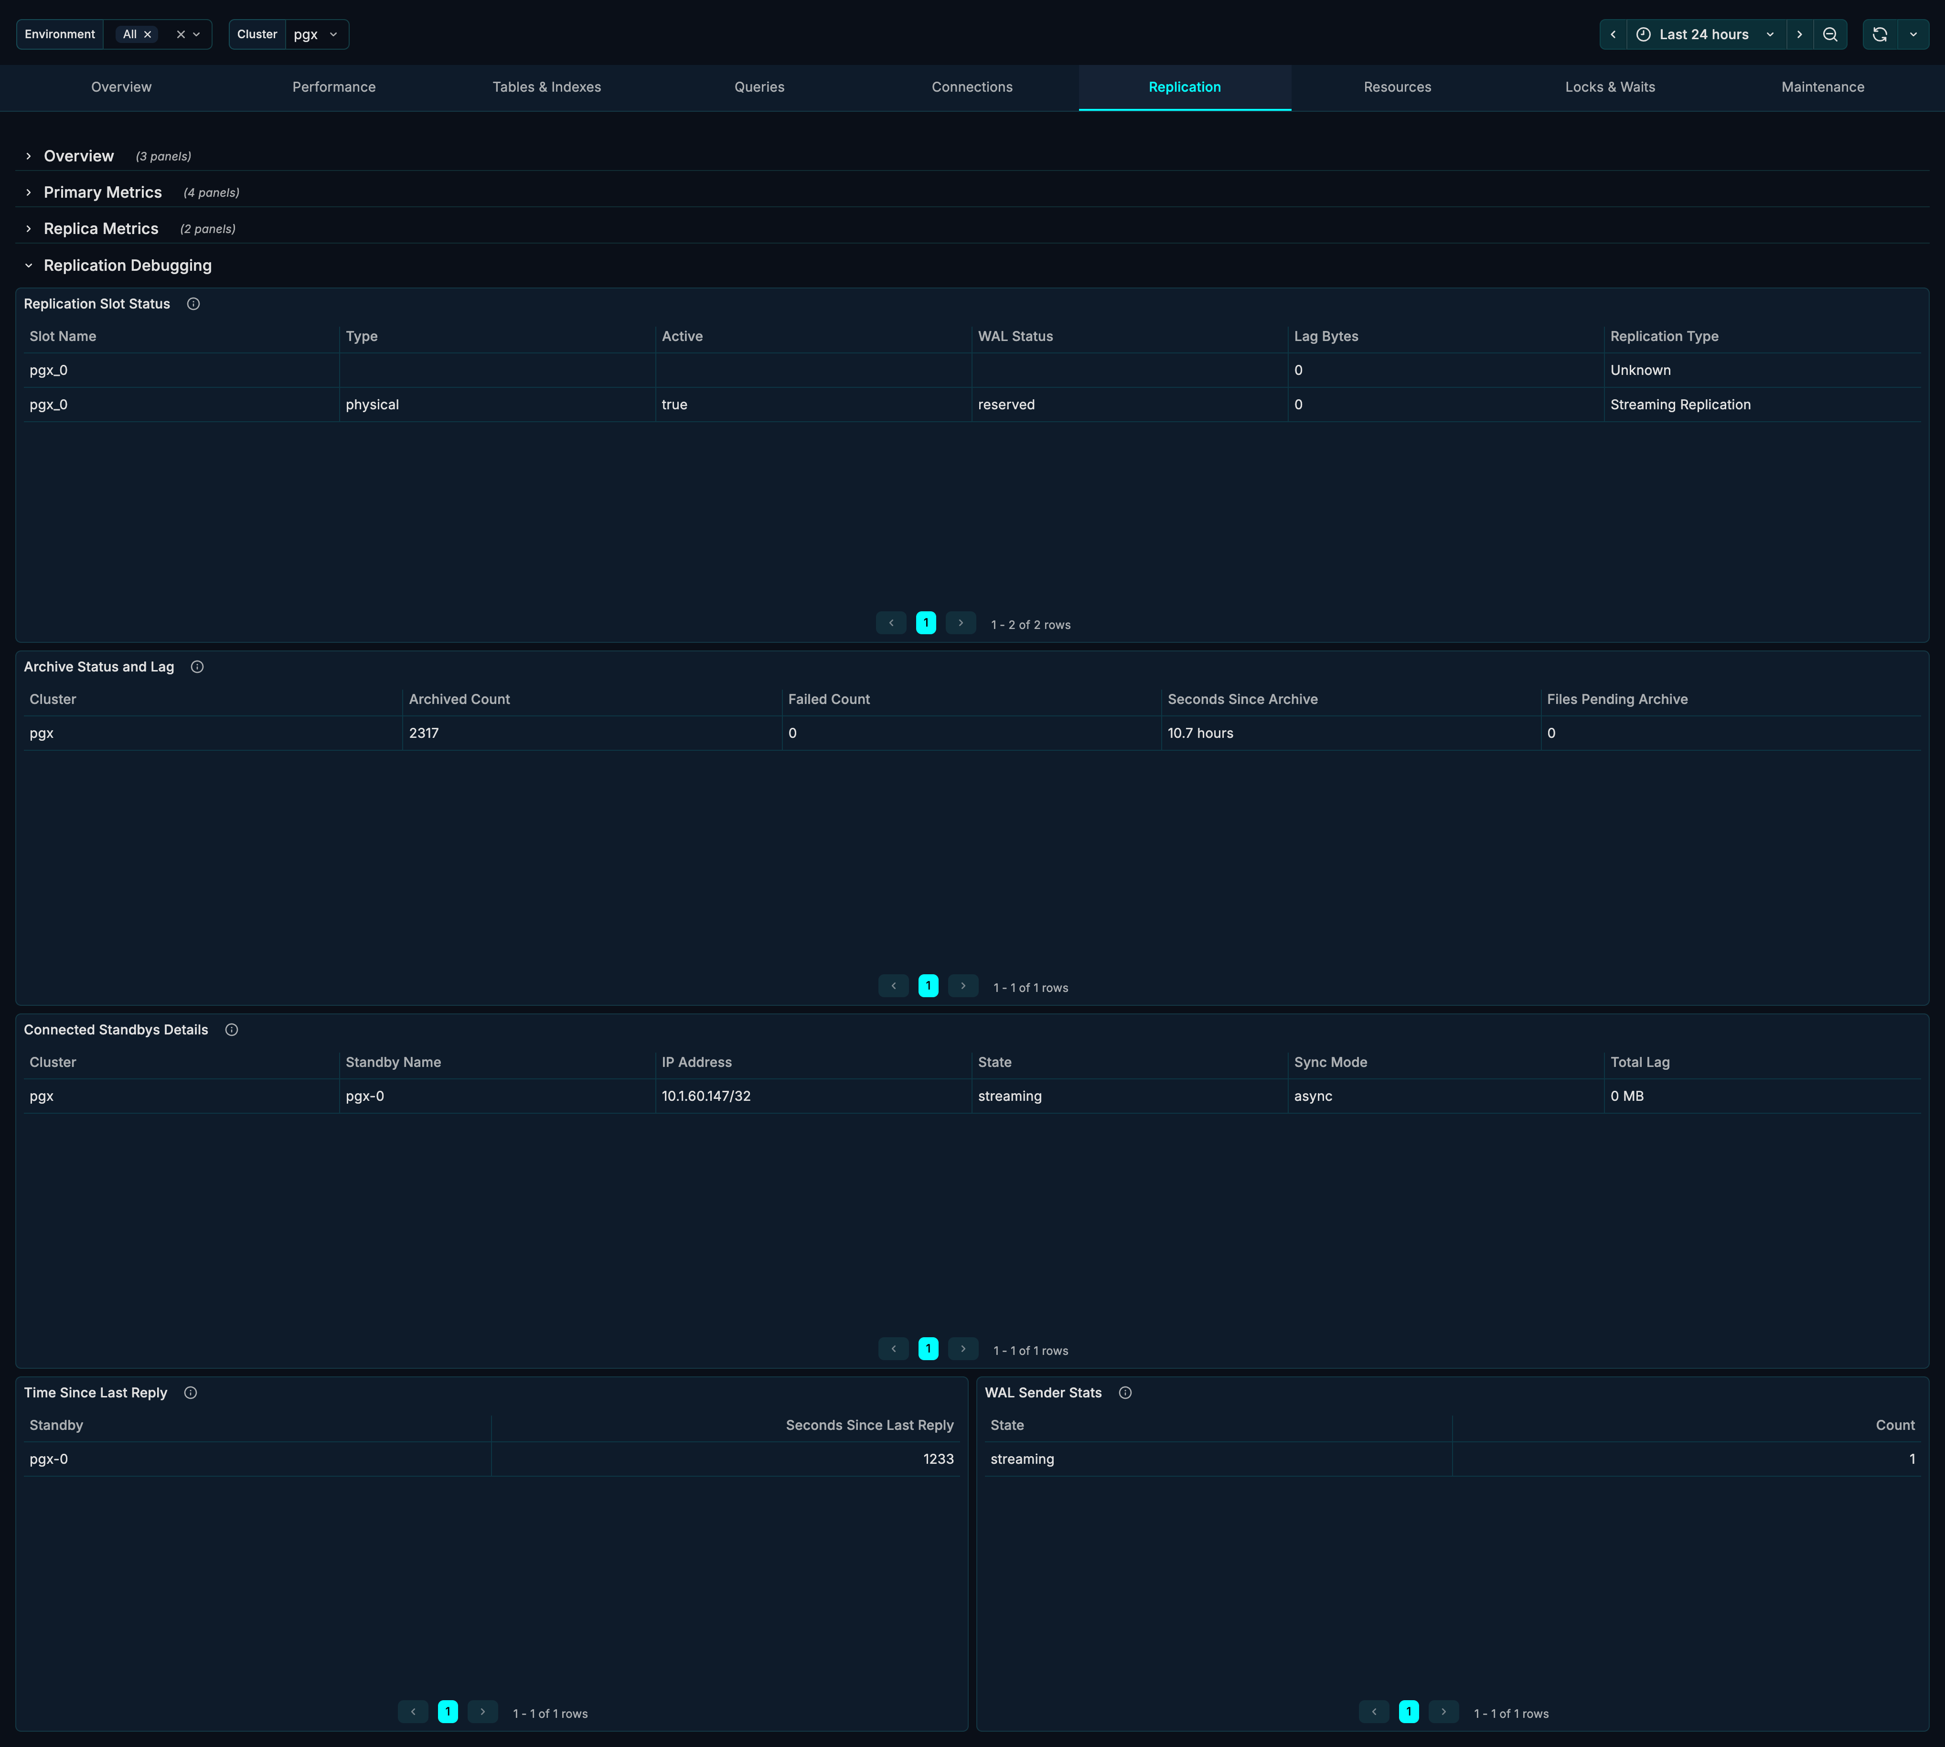Click info icon next to WAL Sender Stats

coord(1125,1393)
